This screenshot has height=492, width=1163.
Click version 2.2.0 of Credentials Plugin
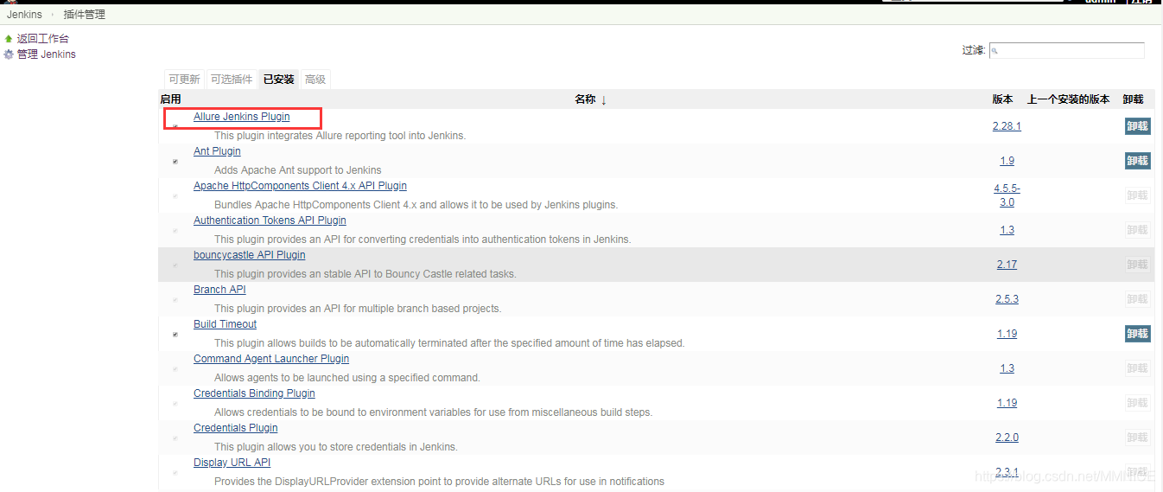[1007, 438]
